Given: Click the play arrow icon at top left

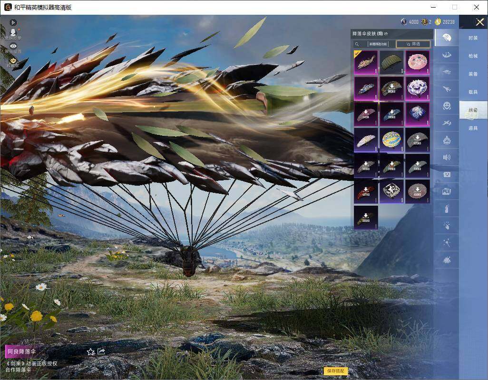Looking at the screenshot, I should pyautogui.click(x=13, y=22).
